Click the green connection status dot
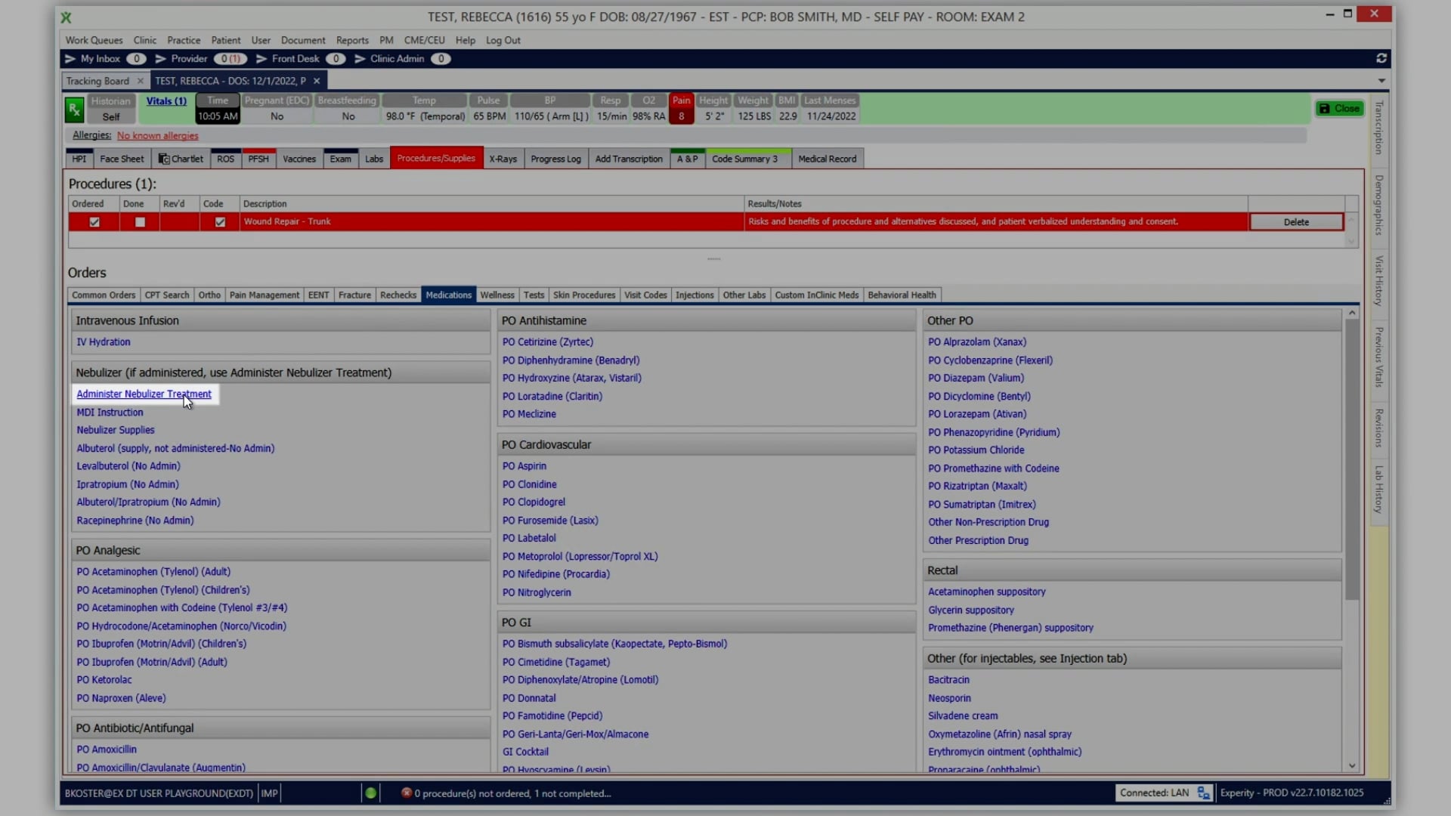Viewport: 1451px width, 816px height. (370, 793)
